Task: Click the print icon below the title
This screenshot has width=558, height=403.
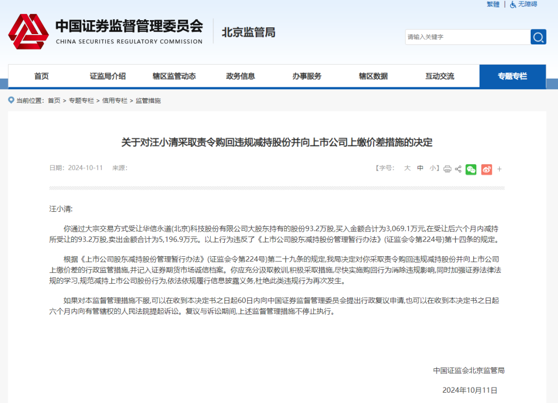Action: pos(447,169)
